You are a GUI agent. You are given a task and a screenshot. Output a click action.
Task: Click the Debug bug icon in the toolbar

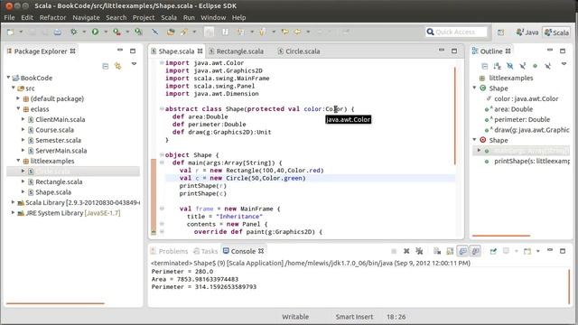(74, 32)
